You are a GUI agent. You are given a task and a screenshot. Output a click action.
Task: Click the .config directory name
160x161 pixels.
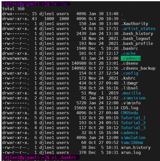point(129,73)
